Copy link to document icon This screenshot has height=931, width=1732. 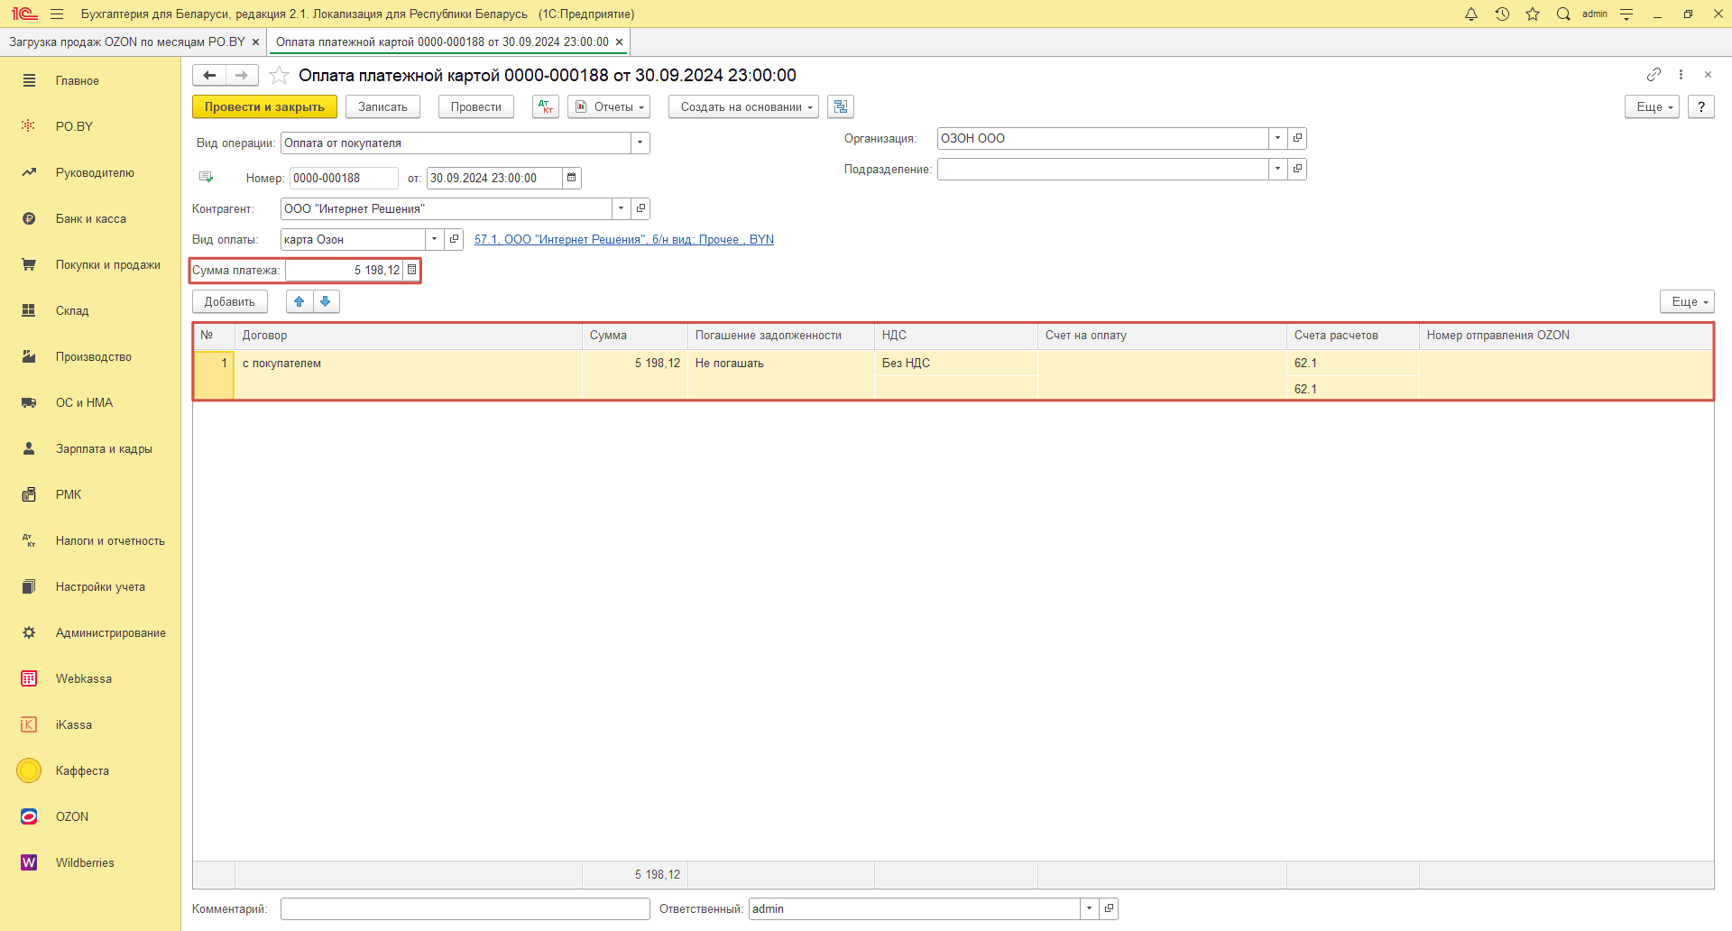pyautogui.click(x=1654, y=74)
